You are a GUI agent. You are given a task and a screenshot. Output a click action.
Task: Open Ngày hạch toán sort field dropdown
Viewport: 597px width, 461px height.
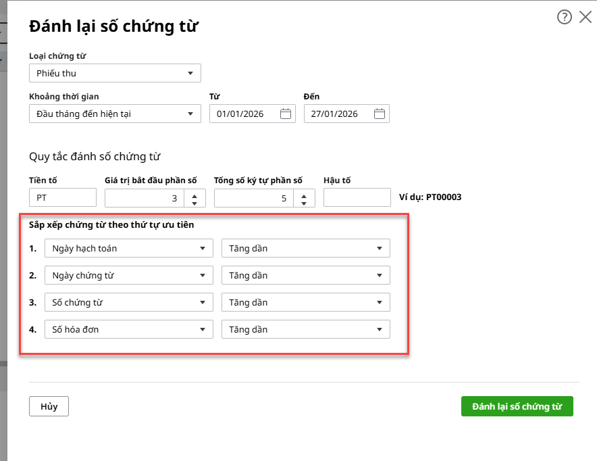tap(128, 249)
